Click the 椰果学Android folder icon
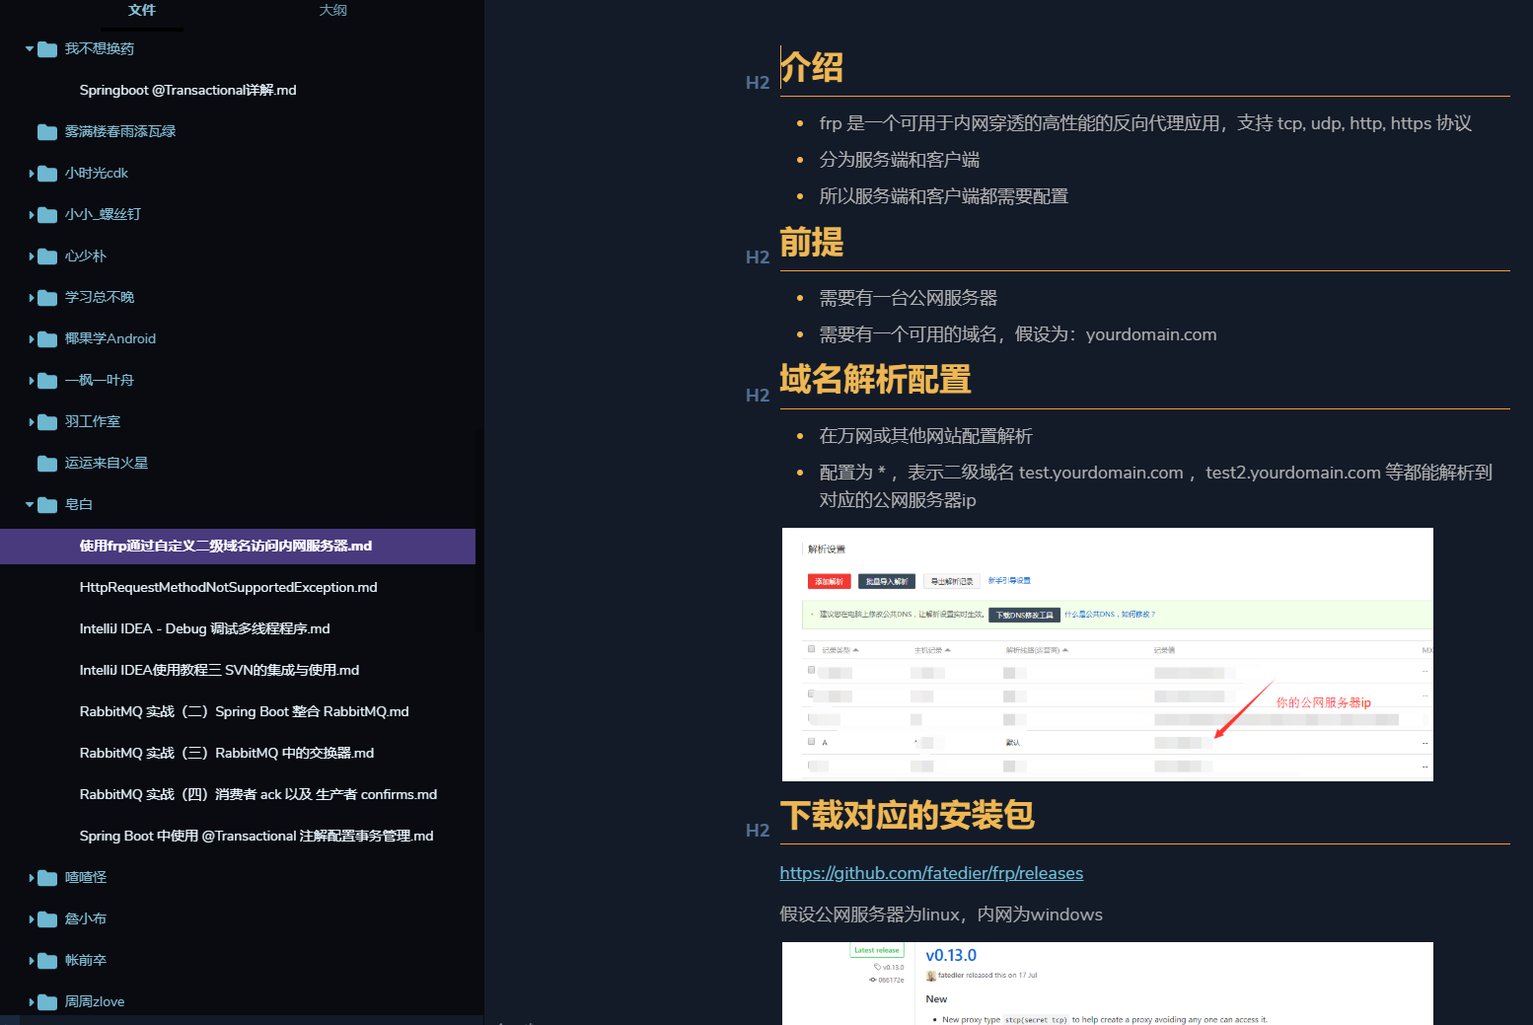 pos(47,339)
